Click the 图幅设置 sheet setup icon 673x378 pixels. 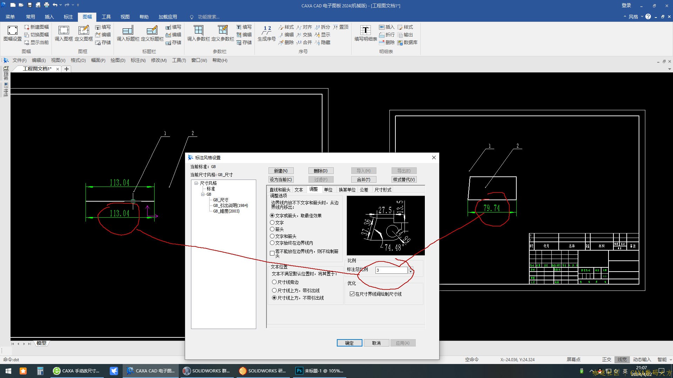pos(13,30)
